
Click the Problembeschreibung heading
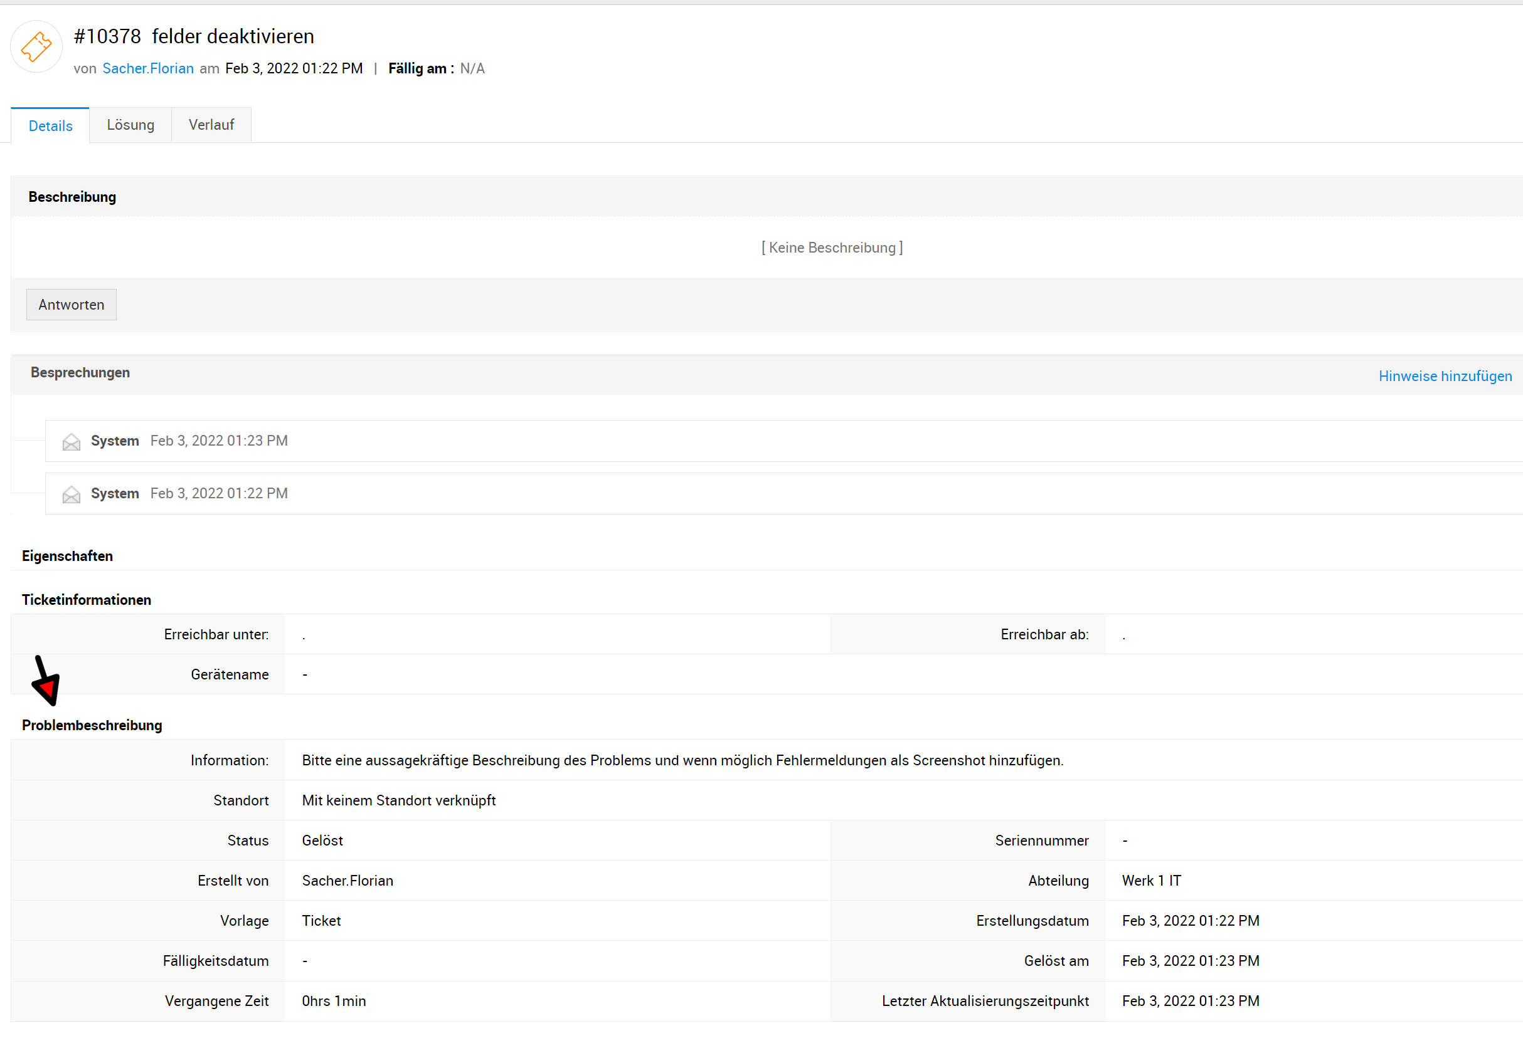tap(92, 725)
